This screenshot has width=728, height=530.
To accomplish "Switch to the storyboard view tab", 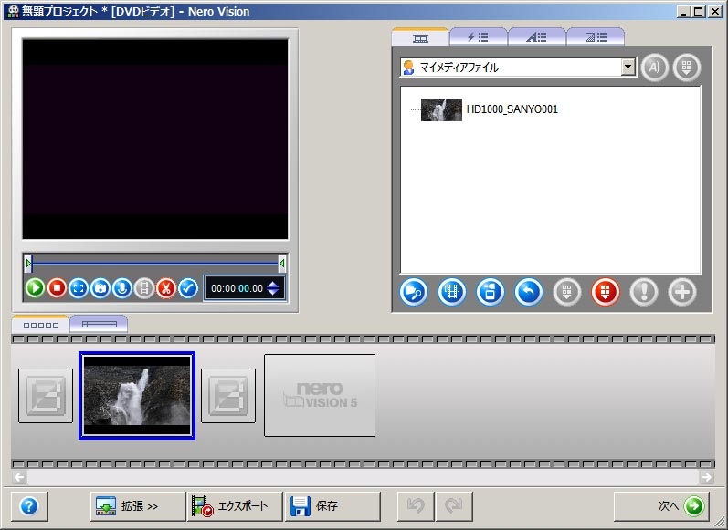I will tap(41, 325).
